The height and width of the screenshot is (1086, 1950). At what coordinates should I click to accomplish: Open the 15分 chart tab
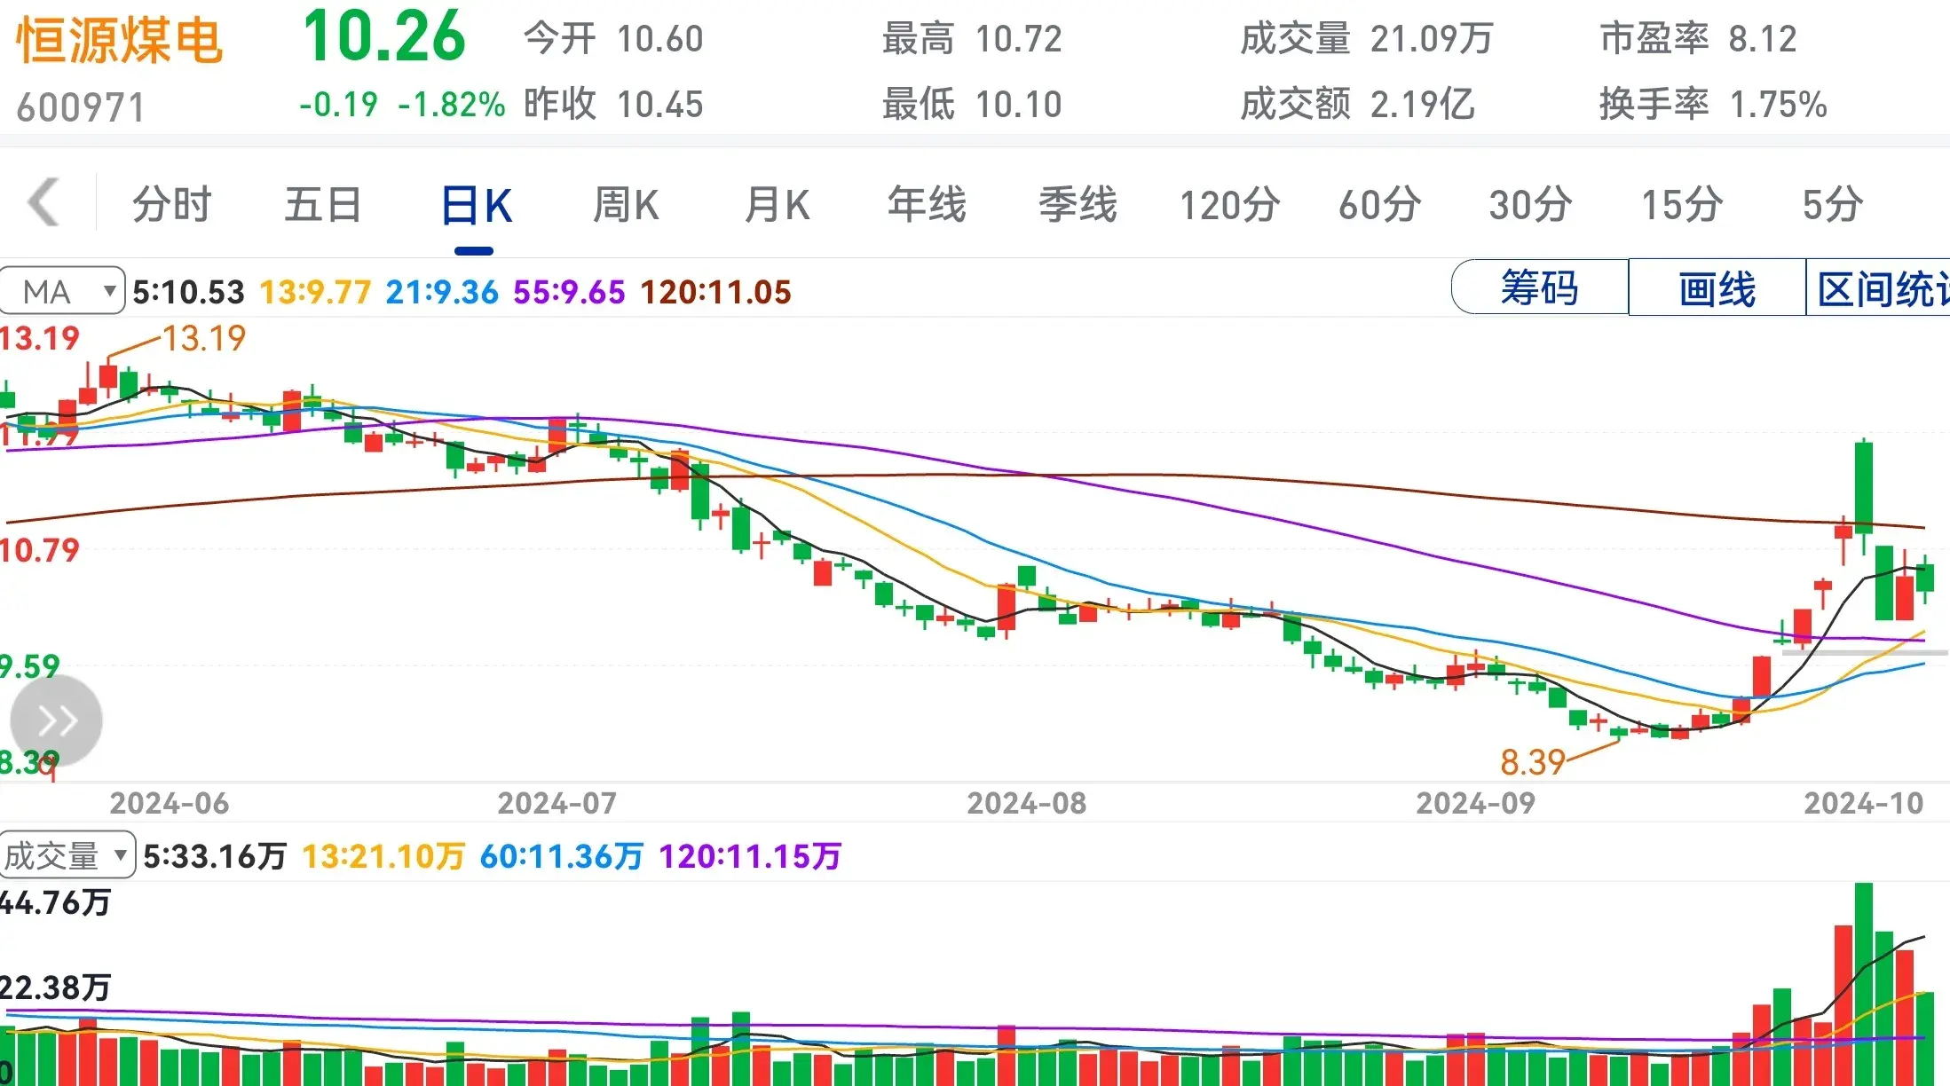(1682, 205)
